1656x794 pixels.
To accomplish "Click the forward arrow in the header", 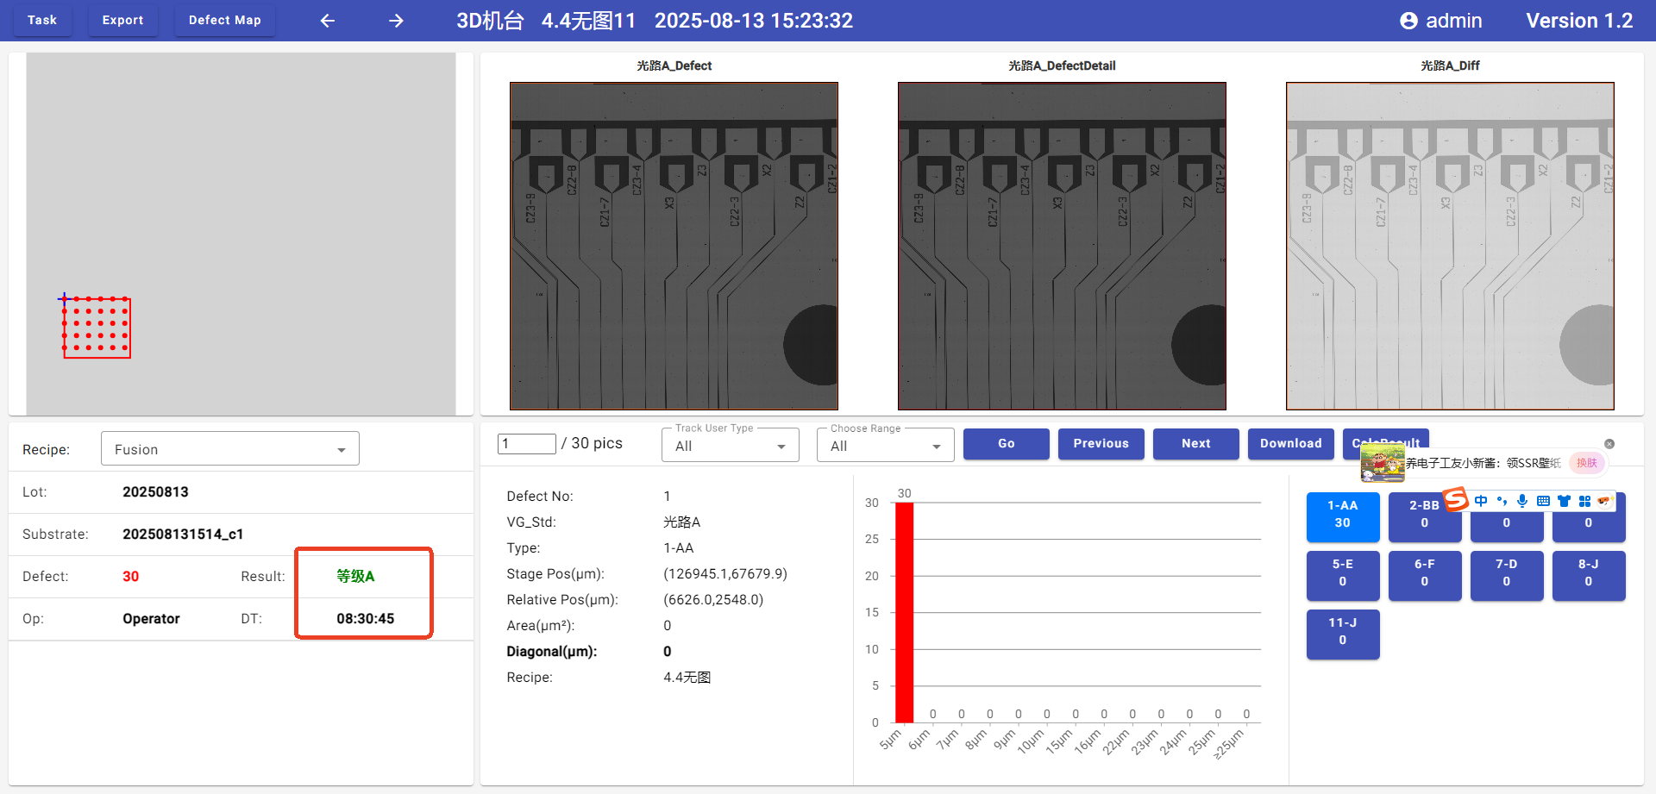I will [396, 21].
